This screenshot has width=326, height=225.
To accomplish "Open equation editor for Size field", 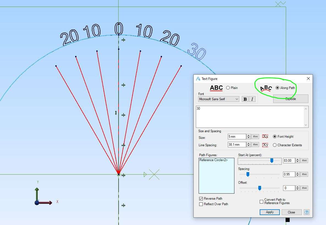I will [255, 137].
